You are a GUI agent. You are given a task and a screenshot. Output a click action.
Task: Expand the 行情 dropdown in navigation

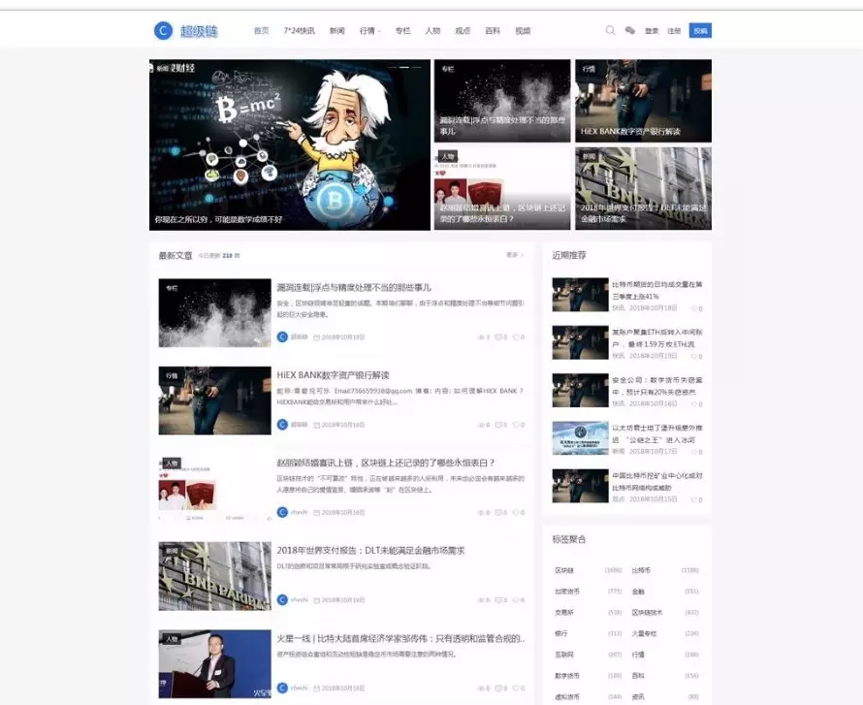pos(369,31)
